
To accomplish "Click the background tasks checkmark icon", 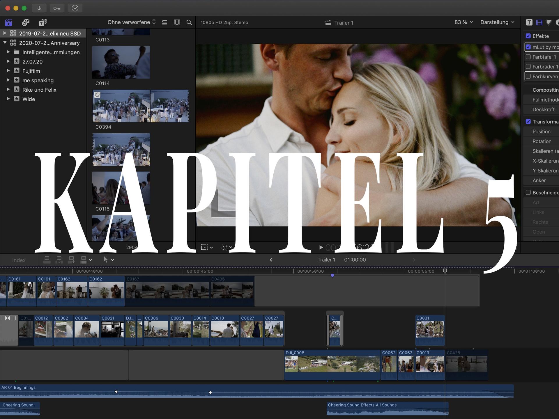I will click(x=75, y=8).
